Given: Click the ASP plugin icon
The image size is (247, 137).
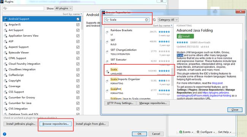Looking at the screenshot, I should [x=6, y=41].
